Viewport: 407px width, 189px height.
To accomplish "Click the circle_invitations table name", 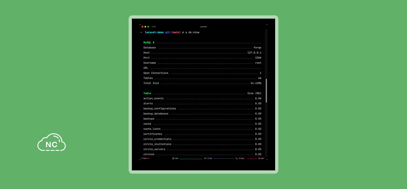I will tap(157, 144).
